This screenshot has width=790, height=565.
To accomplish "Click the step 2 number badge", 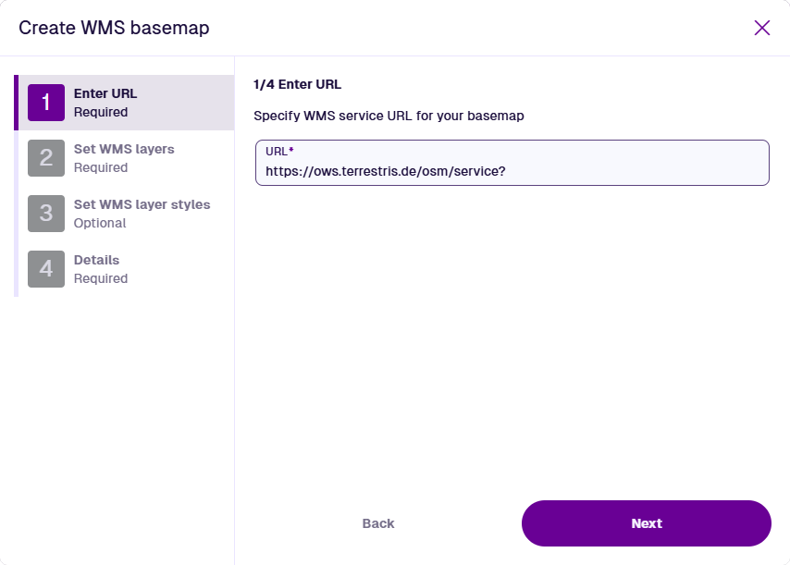I will pyautogui.click(x=46, y=158).
